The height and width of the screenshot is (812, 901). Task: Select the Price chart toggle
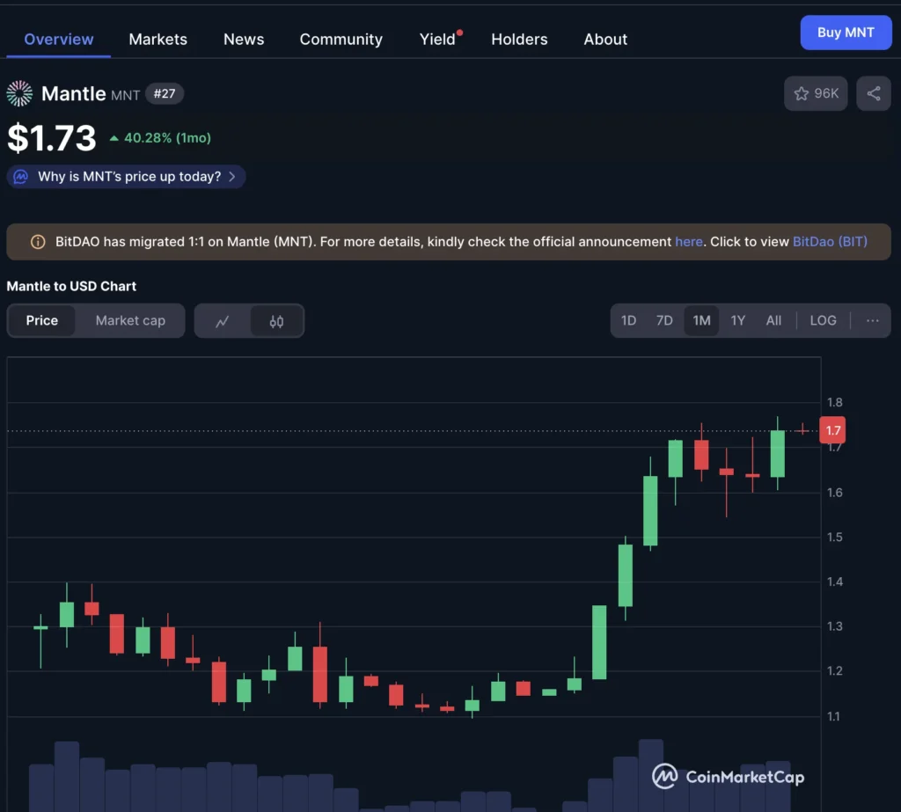click(x=41, y=320)
